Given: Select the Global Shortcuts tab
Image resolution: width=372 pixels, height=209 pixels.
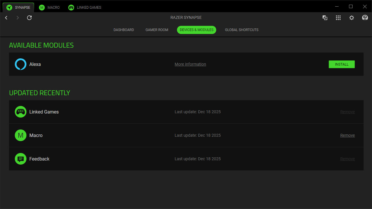Looking at the screenshot, I should [242, 30].
